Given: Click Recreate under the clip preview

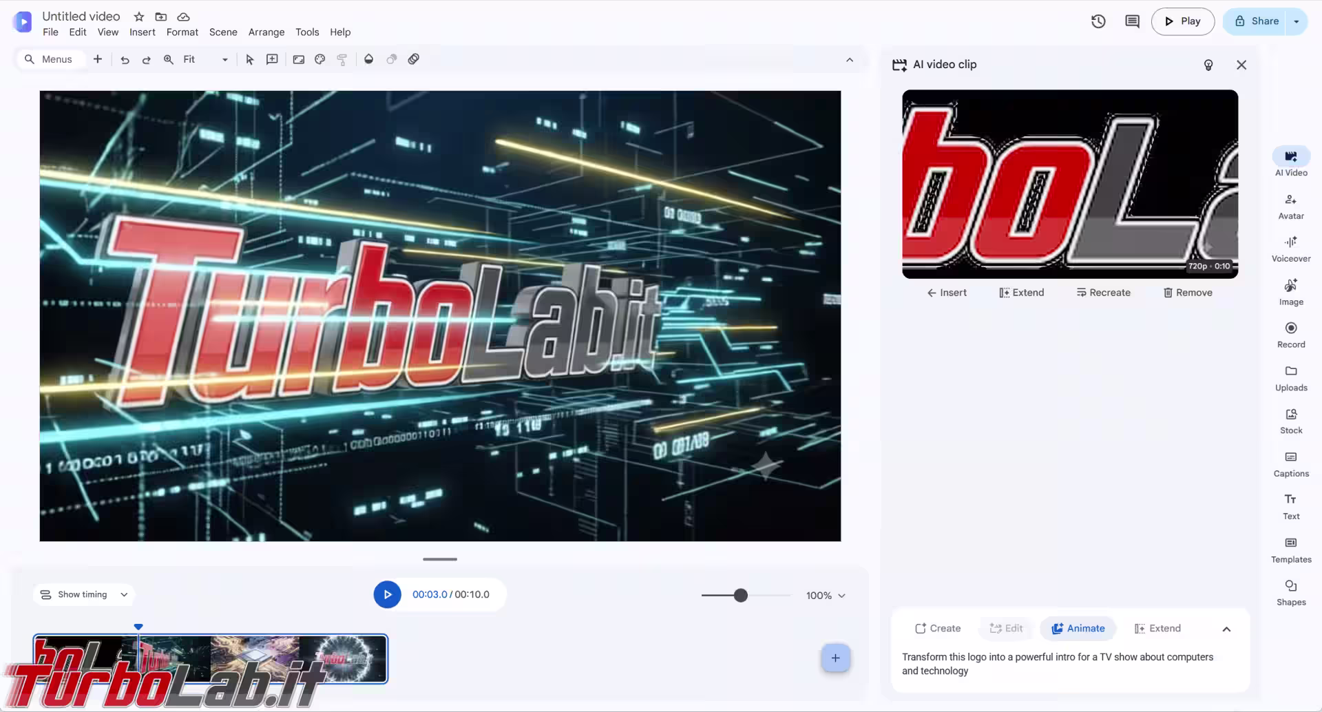Looking at the screenshot, I should pyautogui.click(x=1104, y=293).
